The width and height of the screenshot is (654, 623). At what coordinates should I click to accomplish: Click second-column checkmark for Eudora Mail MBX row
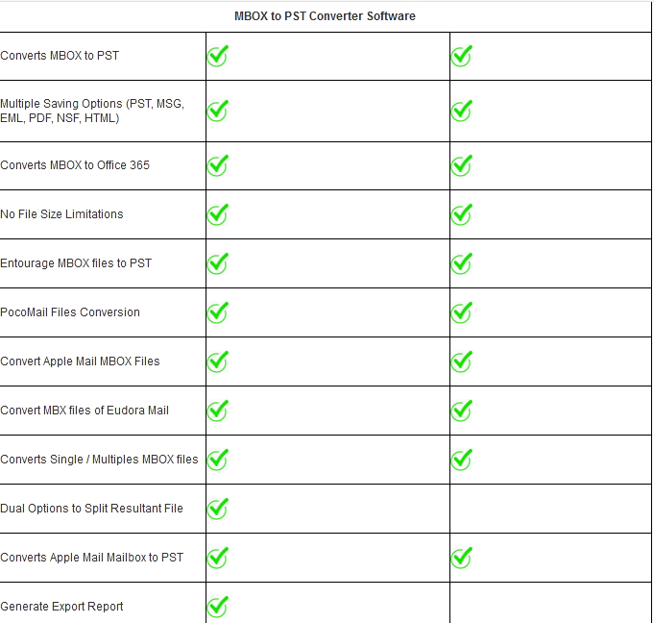[461, 411]
